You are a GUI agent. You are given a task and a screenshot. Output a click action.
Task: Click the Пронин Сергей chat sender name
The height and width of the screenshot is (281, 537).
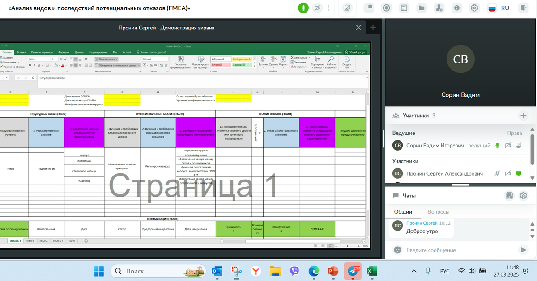pos(422,223)
